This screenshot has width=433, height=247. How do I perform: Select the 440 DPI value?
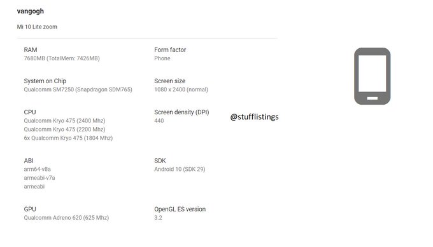point(159,121)
